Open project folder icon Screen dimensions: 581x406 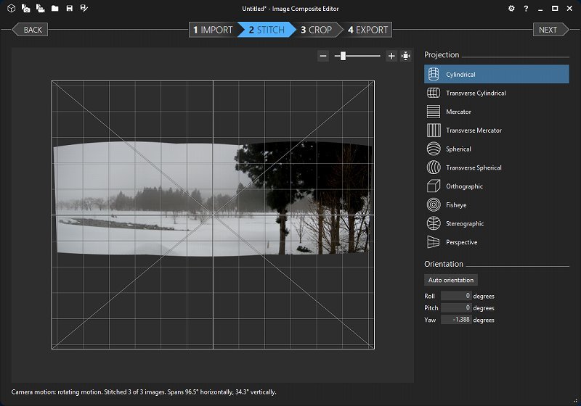click(55, 8)
